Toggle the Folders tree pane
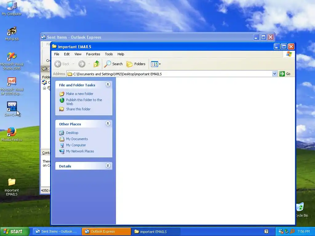315x236 pixels. (x=136, y=64)
